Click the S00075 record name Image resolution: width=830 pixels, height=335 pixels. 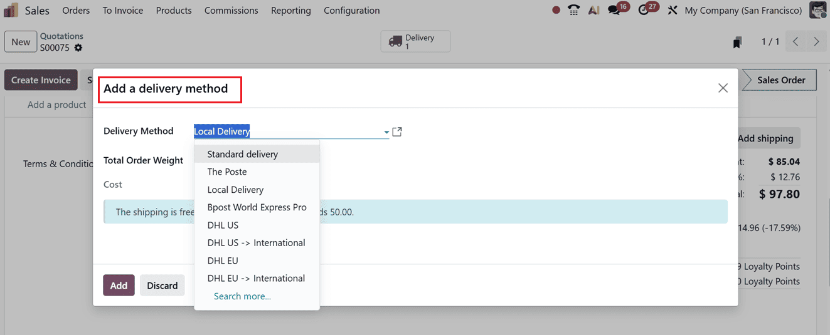point(55,48)
